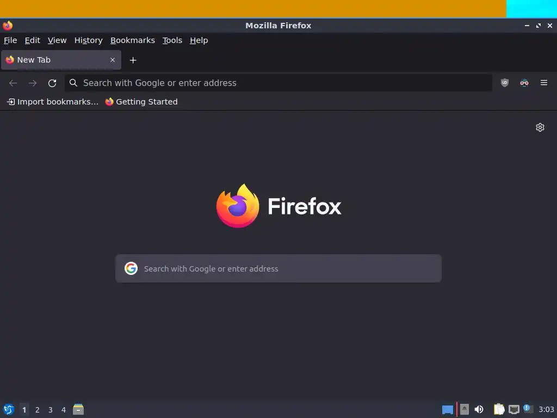Screen dimensions: 557x418
Task: Open a new tab with plus button
Action: (133, 60)
